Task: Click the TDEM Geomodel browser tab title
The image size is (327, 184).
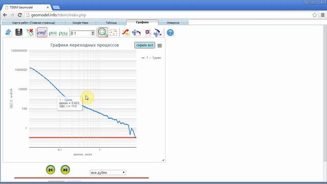Action: 21,7
